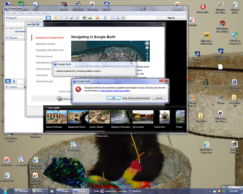Open the KeePass quick launch shortcut
The width and height of the screenshot is (243, 194).
135,191
